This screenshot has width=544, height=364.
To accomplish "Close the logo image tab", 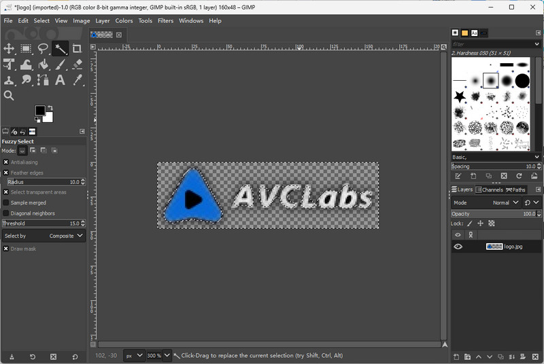I will (x=119, y=35).
